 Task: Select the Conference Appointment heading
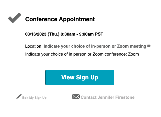click(x=60, y=19)
